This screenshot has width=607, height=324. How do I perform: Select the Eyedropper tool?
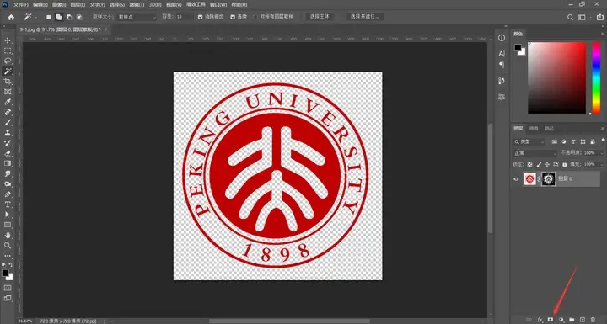pos(8,102)
